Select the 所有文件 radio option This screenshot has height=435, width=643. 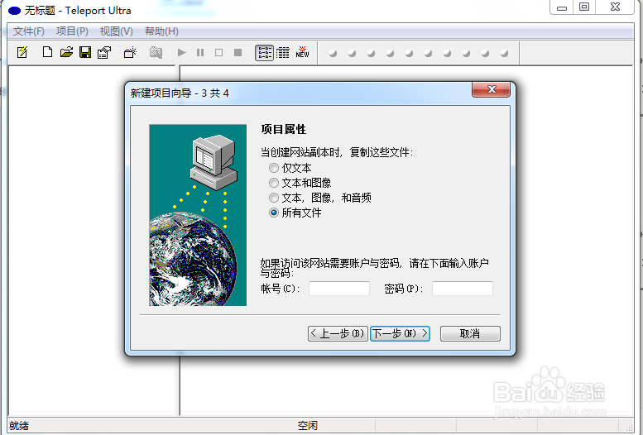295,213
